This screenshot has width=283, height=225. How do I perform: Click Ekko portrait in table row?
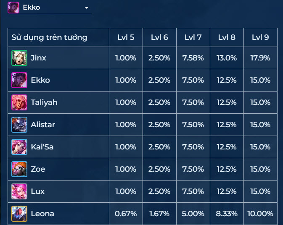click(19, 80)
